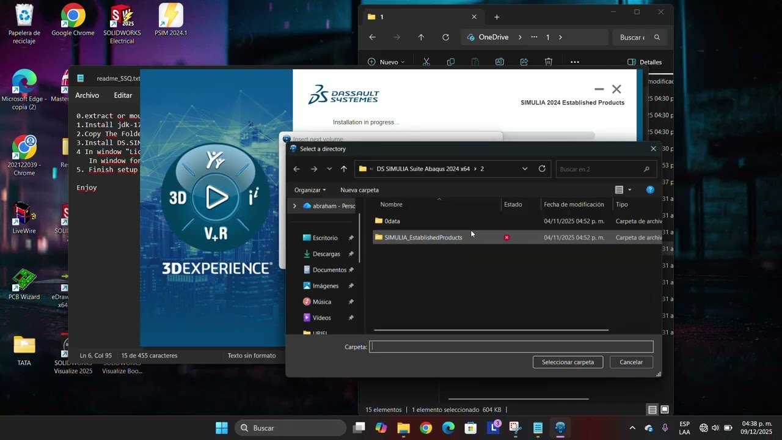Click the Carpeta text input field

(x=511, y=346)
